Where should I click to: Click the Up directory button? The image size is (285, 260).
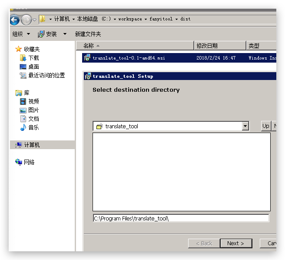[x=266, y=126]
